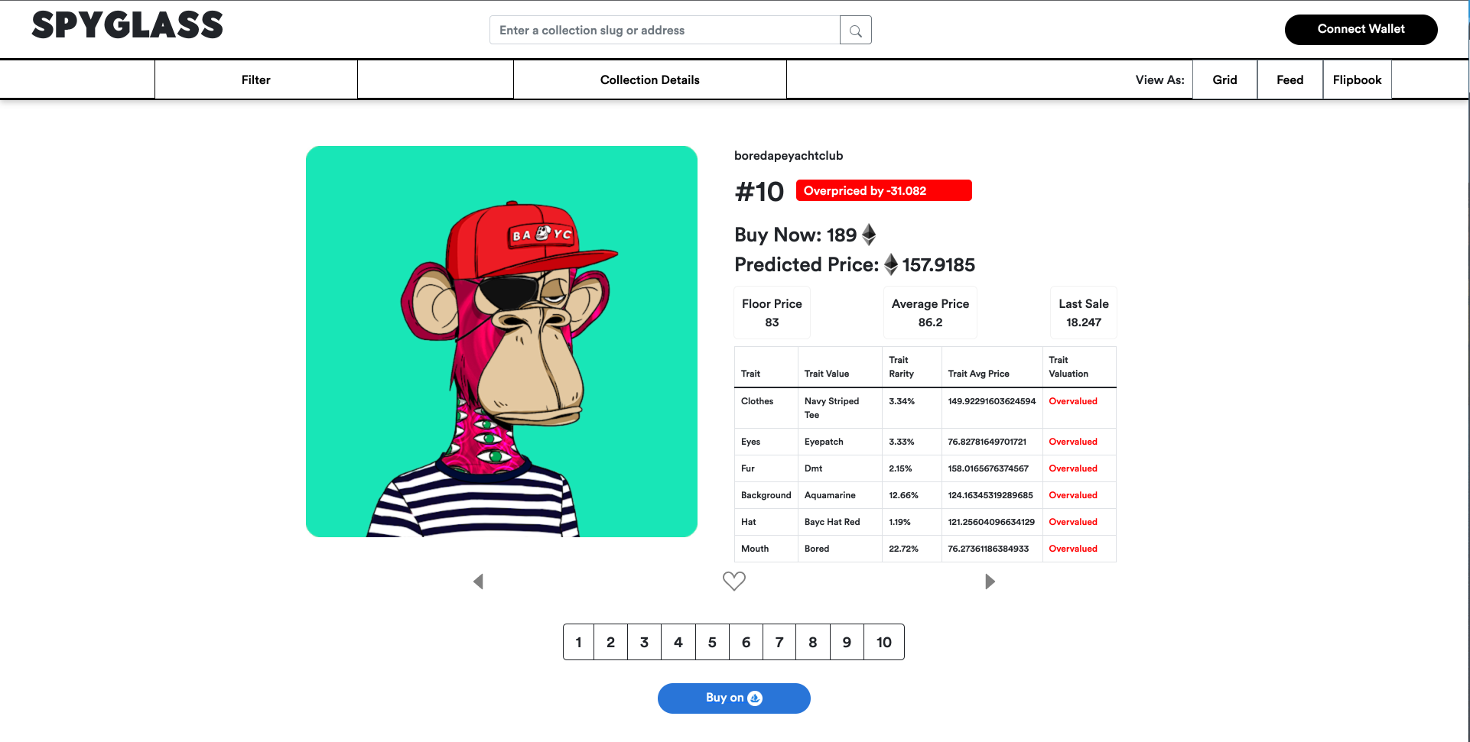1470x742 pixels.
Task: Click the Bored Ape #10 image
Action: pos(502,342)
